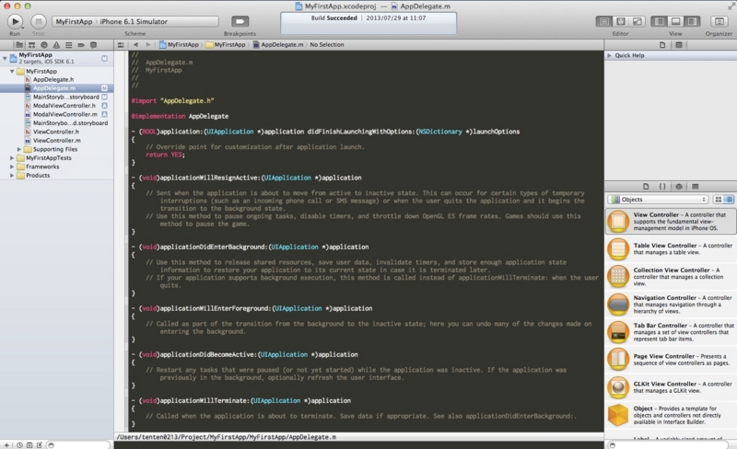Choose iPhone 6.1 Simulator destination

pyautogui.click(x=134, y=21)
